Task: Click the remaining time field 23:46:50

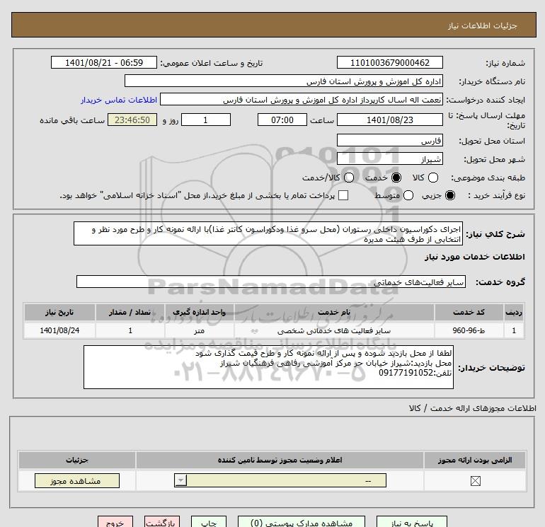Action: click(x=132, y=120)
